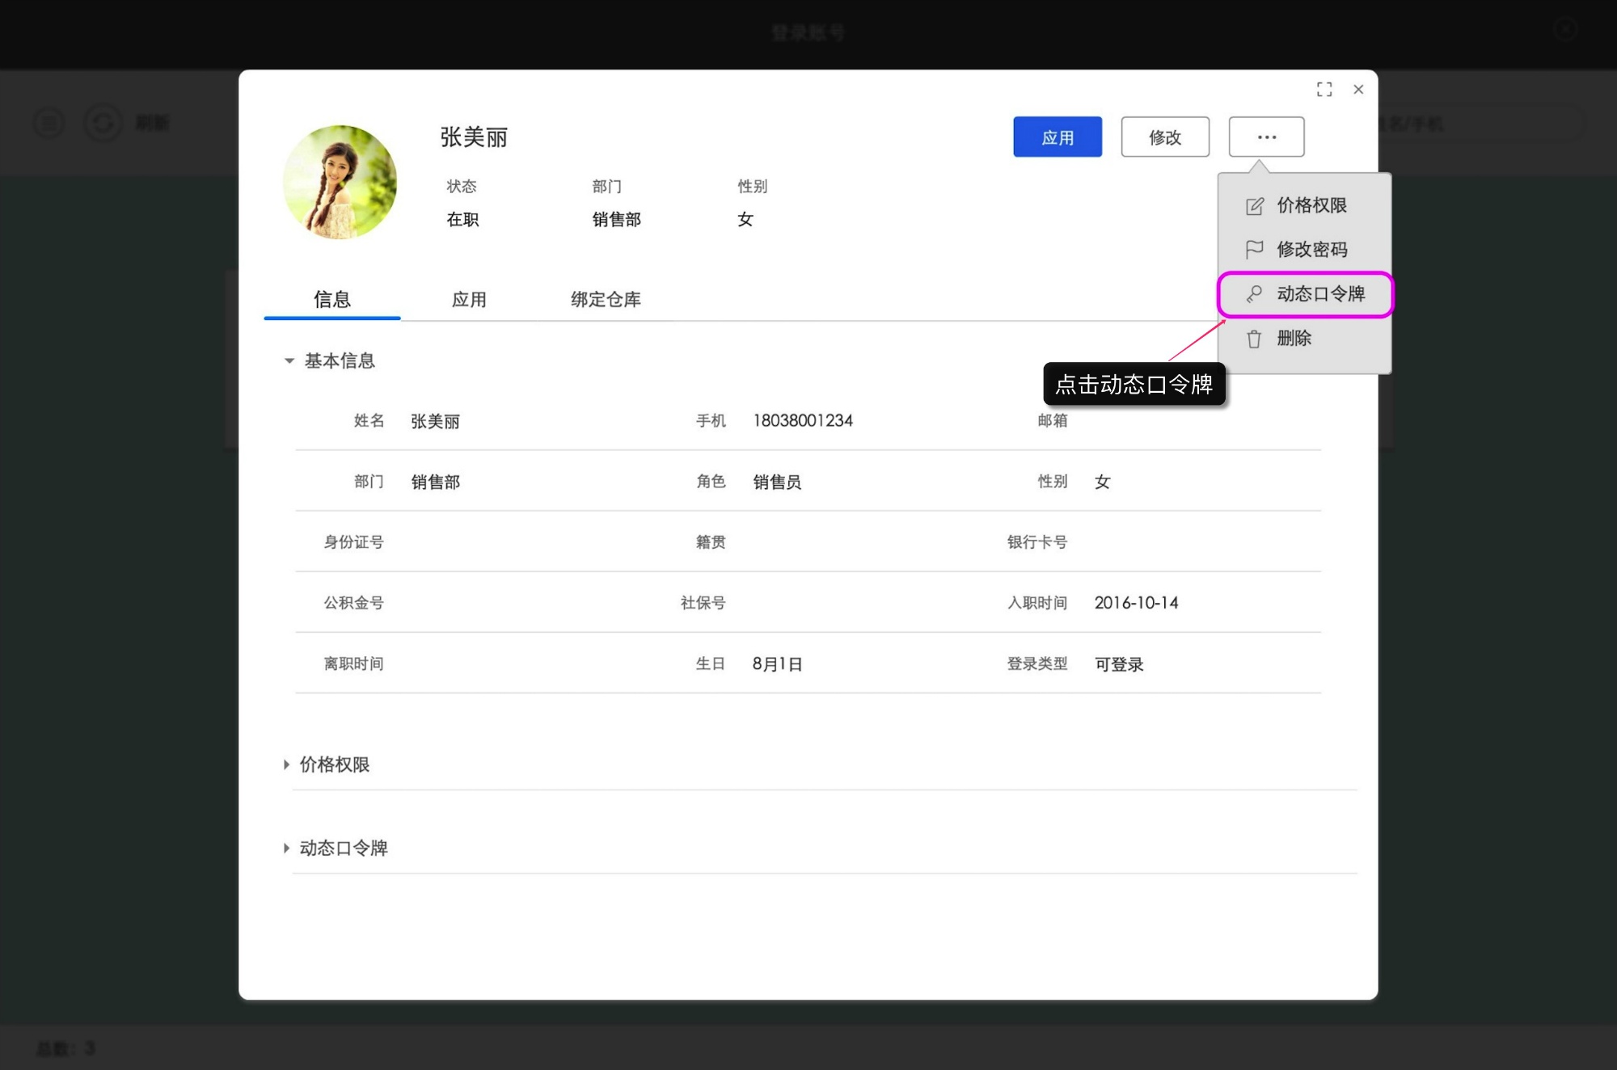Click the 刷新 refresh icon in the toolbar

103,123
